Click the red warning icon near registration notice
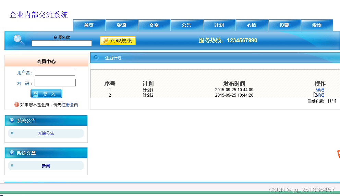The width and height of the screenshot is (340, 196). (17, 104)
